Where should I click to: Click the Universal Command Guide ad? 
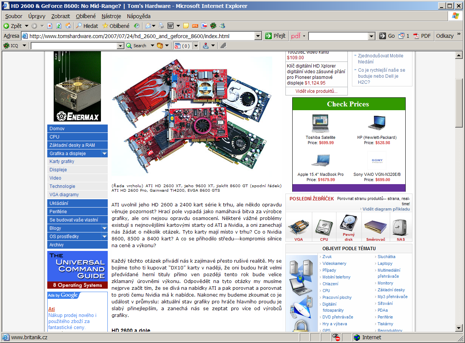point(77,270)
